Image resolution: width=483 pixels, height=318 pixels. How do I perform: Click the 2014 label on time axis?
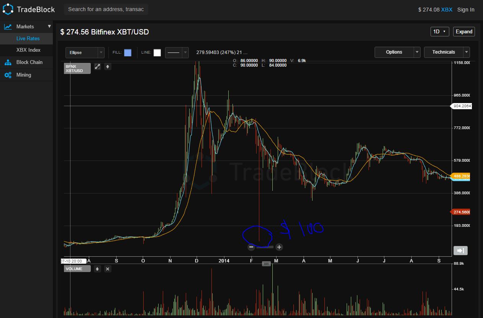(x=224, y=261)
